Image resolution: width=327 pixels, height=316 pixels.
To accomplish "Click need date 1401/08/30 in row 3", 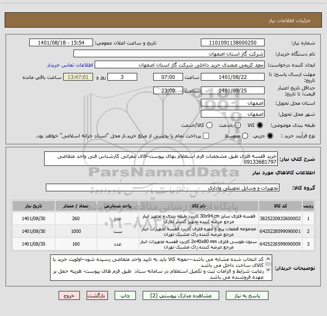I will pos(34,244).
